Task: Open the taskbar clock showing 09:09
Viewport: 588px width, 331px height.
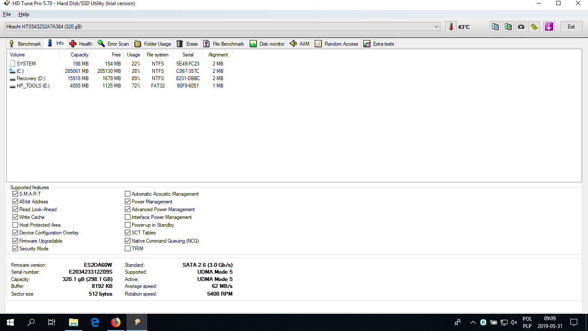Action: 550,322
